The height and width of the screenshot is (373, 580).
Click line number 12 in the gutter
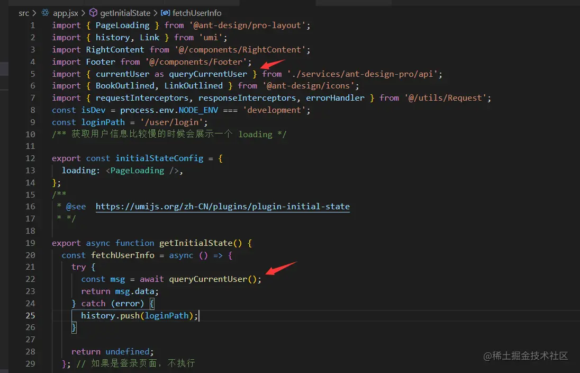[x=30, y=158]
